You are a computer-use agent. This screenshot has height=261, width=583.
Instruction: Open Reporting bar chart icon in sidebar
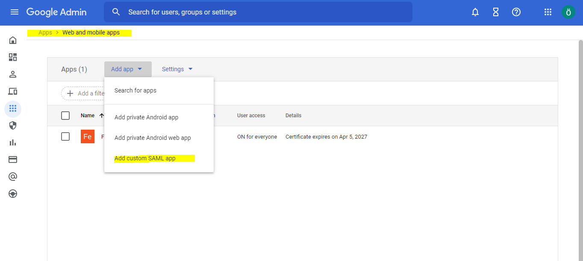click(13, 142)
